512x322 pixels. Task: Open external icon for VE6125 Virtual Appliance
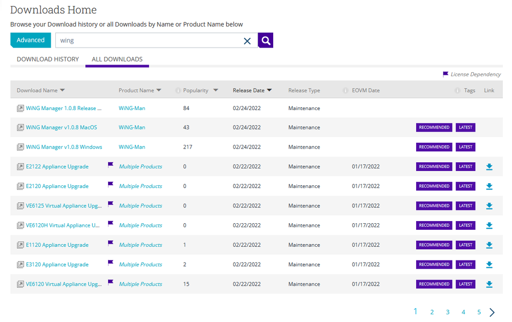[21, 205]
